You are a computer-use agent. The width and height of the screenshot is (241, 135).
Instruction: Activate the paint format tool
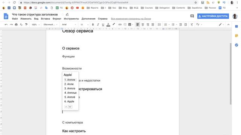[26, 24]
